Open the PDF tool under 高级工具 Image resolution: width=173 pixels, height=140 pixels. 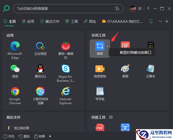click(100, 127)
